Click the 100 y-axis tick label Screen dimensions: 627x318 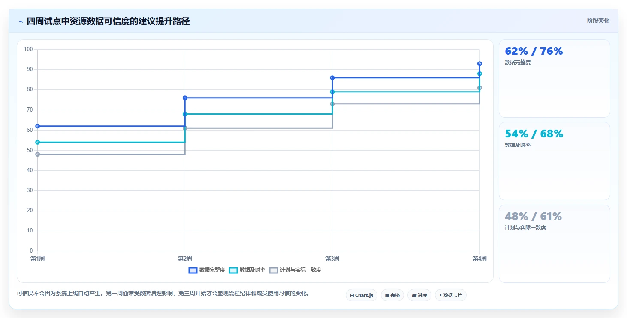click(28, 49)
